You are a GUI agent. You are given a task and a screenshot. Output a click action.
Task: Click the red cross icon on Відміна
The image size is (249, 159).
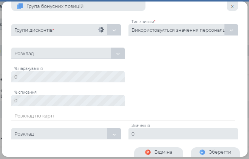coord(148,152)
